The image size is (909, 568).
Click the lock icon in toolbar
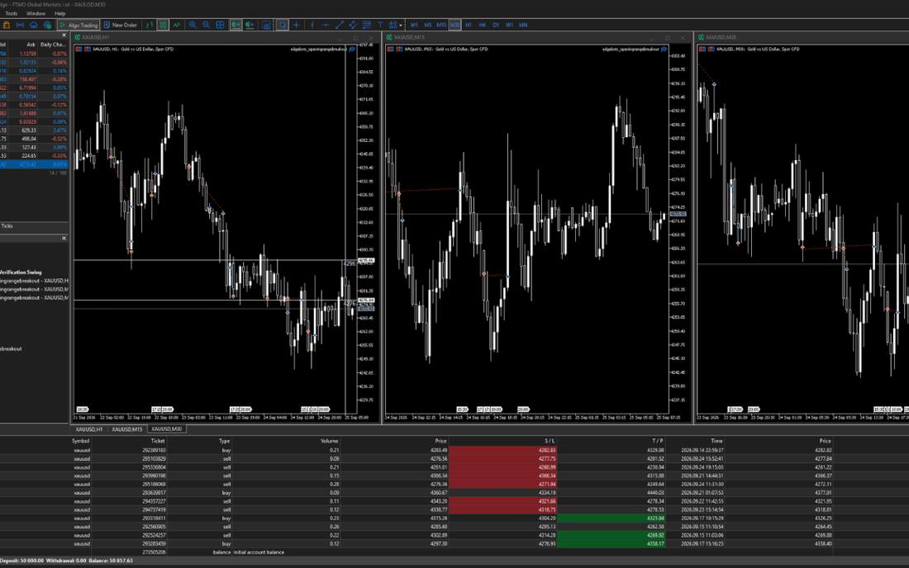[x=7, y=25]
